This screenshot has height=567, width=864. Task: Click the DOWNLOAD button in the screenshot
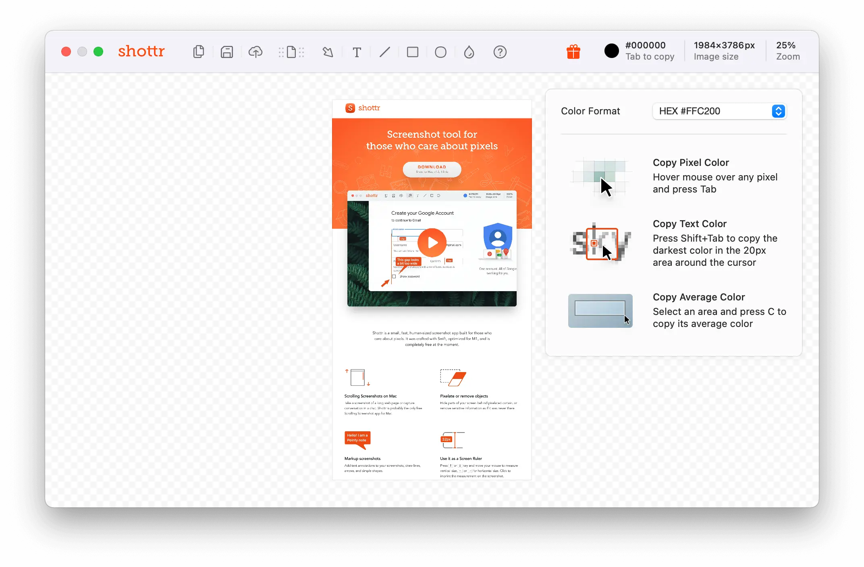(x=432, y=169)
